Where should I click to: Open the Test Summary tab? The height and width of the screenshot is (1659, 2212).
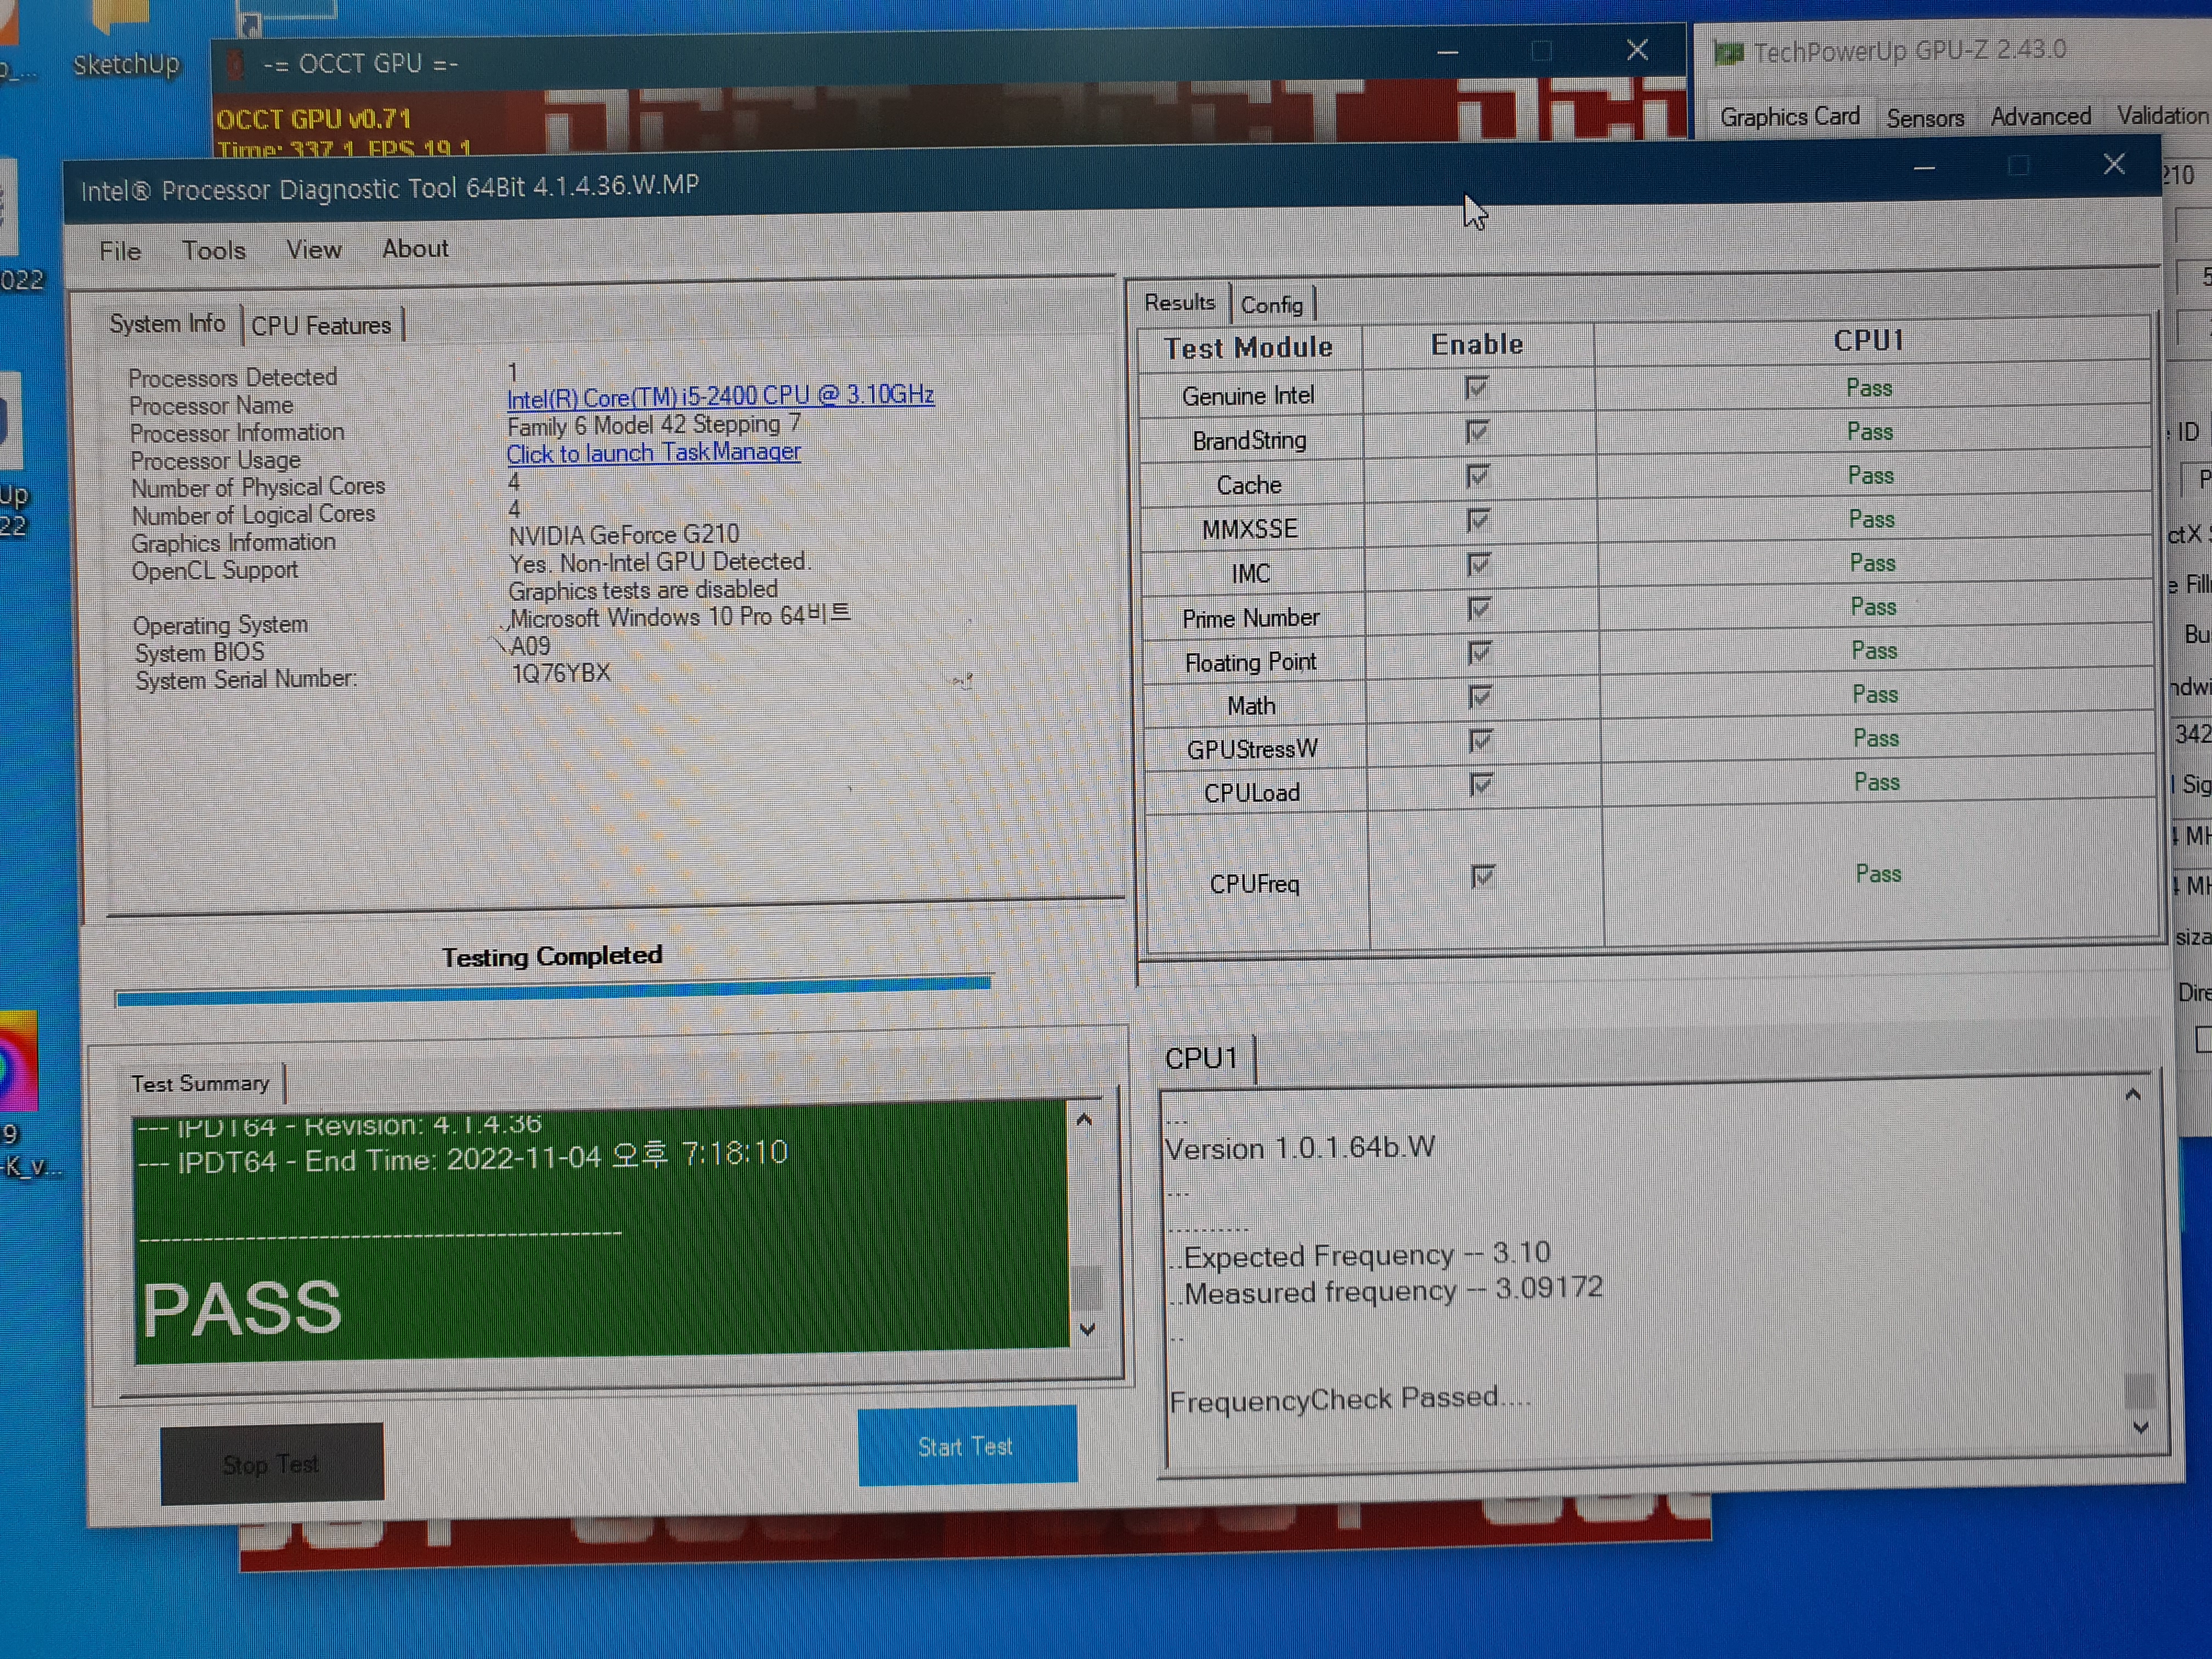pyautogui.click(x=200, y=1083)
